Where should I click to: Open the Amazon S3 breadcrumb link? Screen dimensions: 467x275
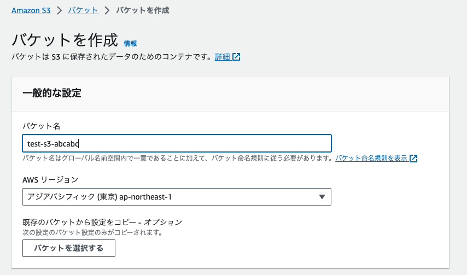pyautogui.click(x=31, y=10)
